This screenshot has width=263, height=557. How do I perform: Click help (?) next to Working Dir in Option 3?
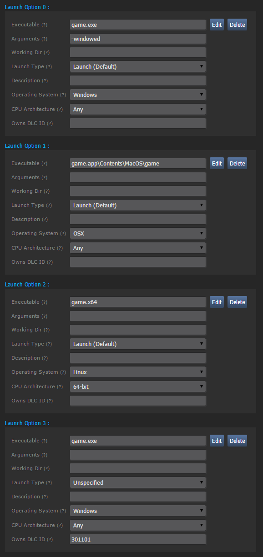pyautogui.click(x=47, y=469)
